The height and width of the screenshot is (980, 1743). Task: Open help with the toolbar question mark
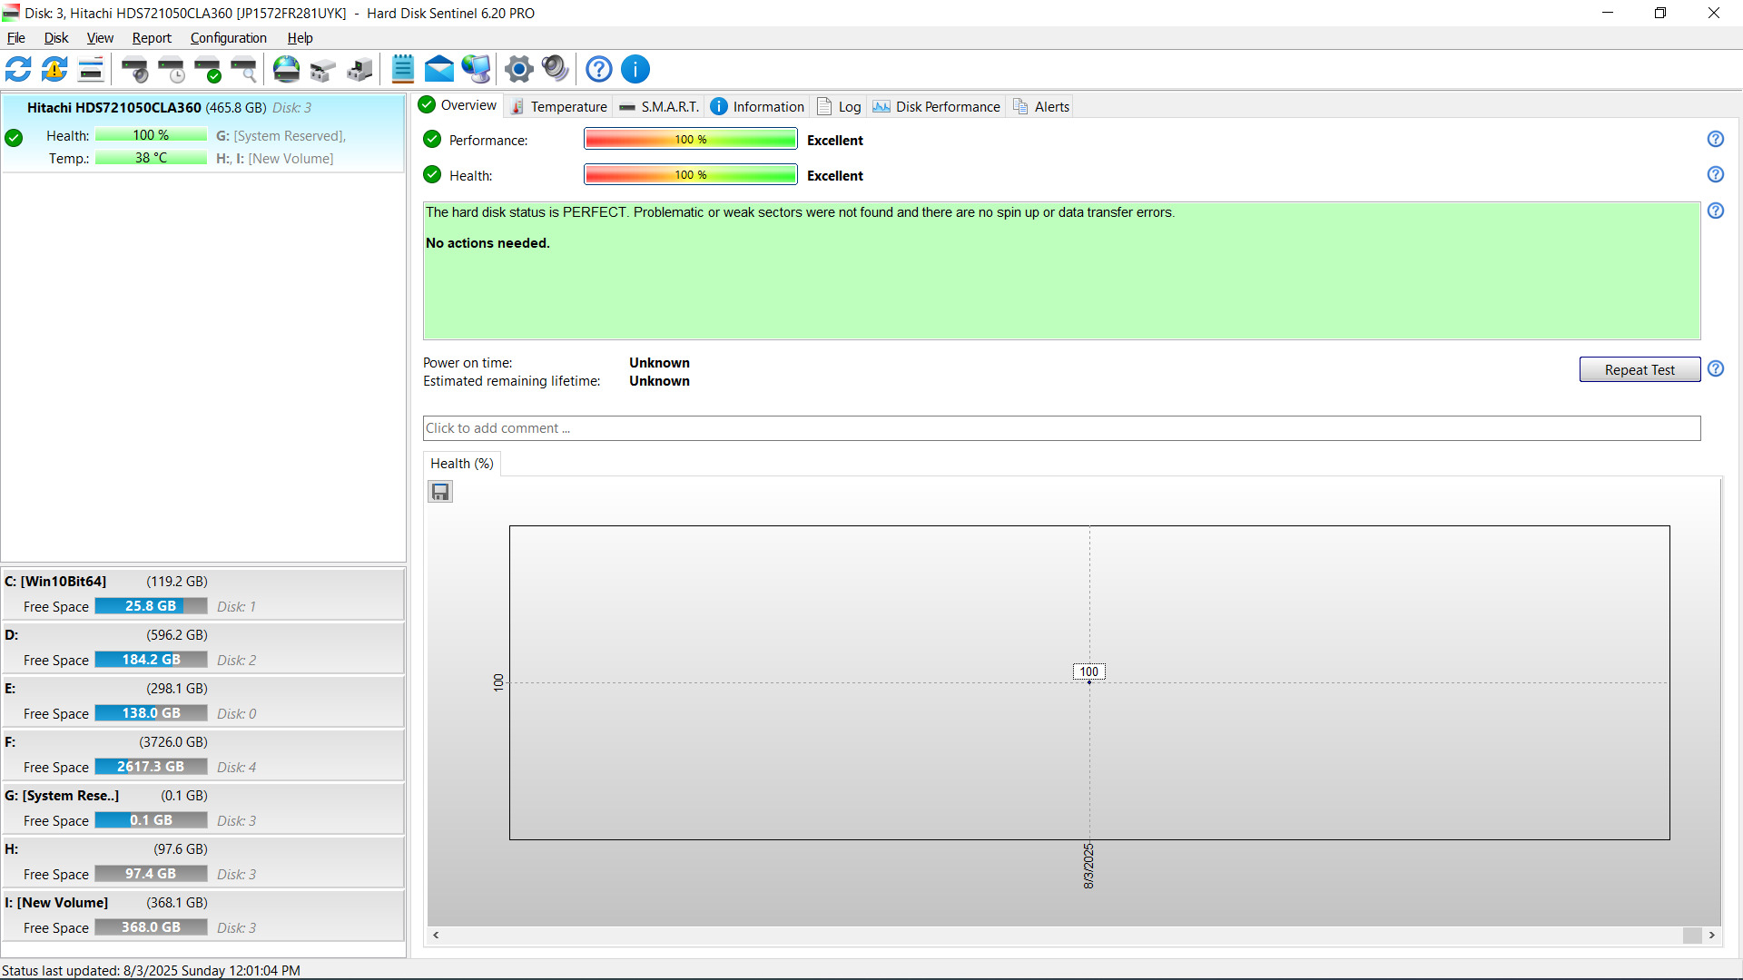(599, 69)
